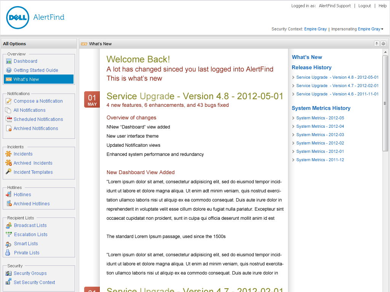Open All Notifications menu item
This screenshot has height=292, width=390.
click(x=29, y=110)
